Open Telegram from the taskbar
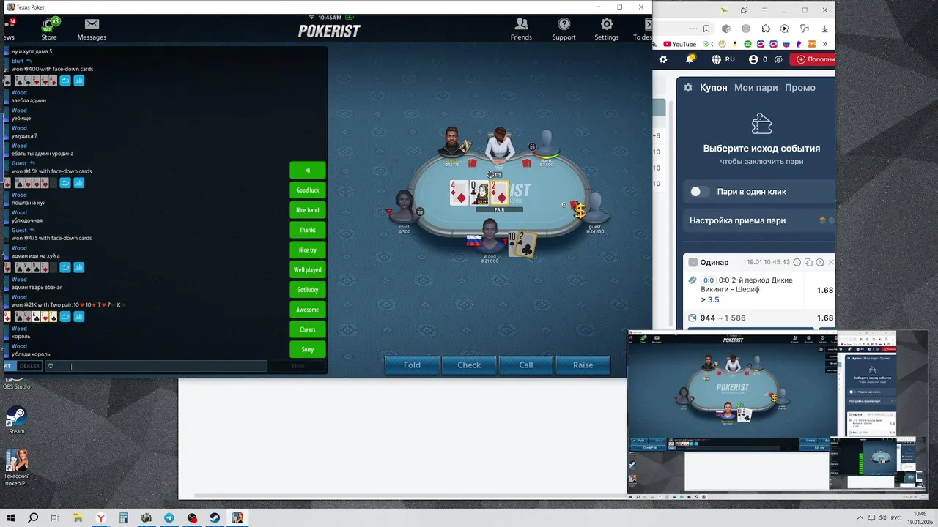The height and width of the screenshot is (527, 938). 169,518
